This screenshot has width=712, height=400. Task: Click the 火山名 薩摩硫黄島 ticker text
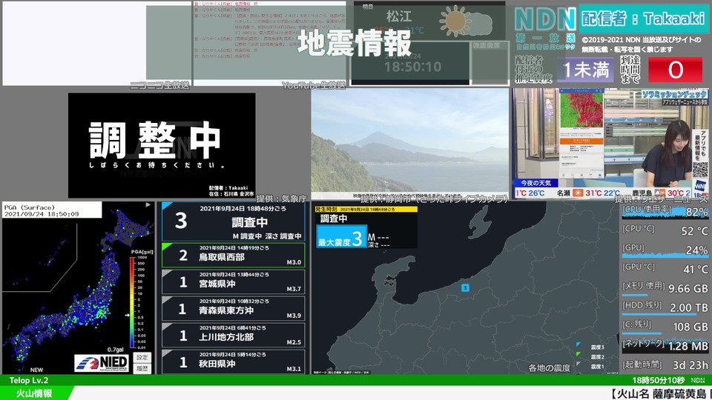click(660, 393)
